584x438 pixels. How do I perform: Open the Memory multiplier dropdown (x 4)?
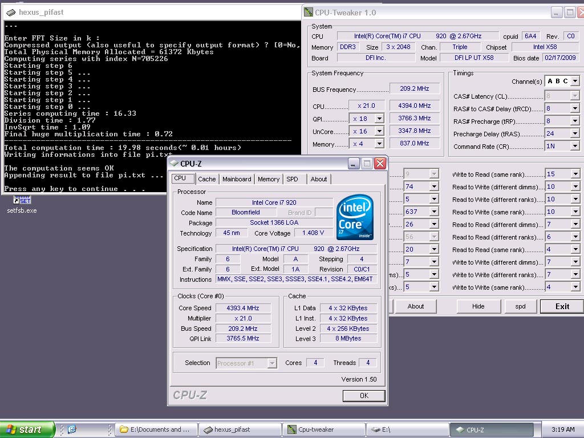click(x=379, y=143)
